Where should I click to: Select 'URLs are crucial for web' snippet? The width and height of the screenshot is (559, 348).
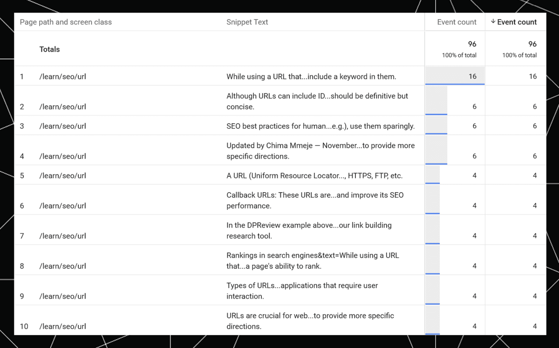pos(310,321)
